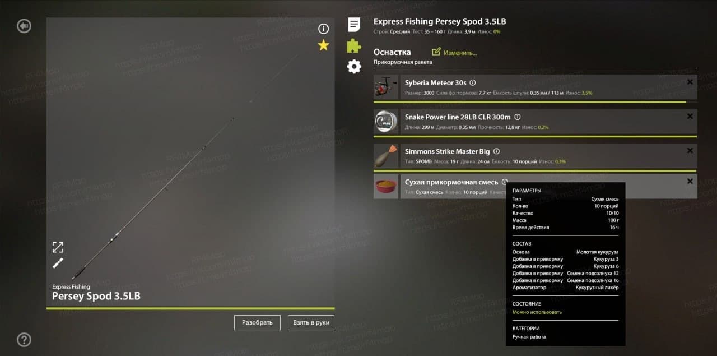
Task: Open the gear settings tab
Action: click(354, 67)
